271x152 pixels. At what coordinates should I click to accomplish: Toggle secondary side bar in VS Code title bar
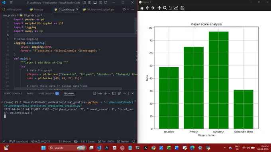(100, 3)
